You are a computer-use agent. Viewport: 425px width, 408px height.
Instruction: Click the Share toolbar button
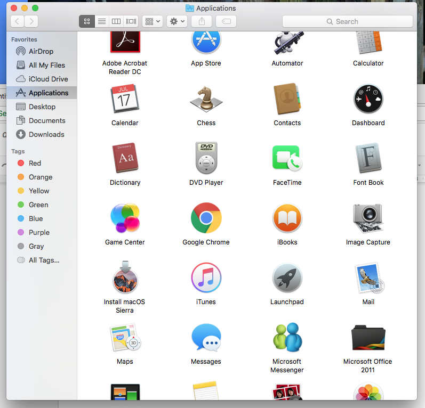[202, 21]
